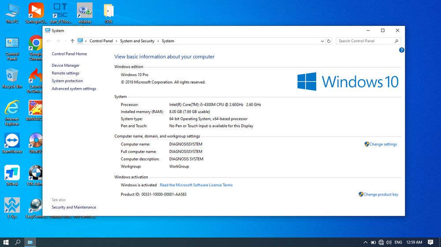The height and width of the screenshot is (247, 441).
Task: Expand address bar history dropdown
Action: click(322, 41)
